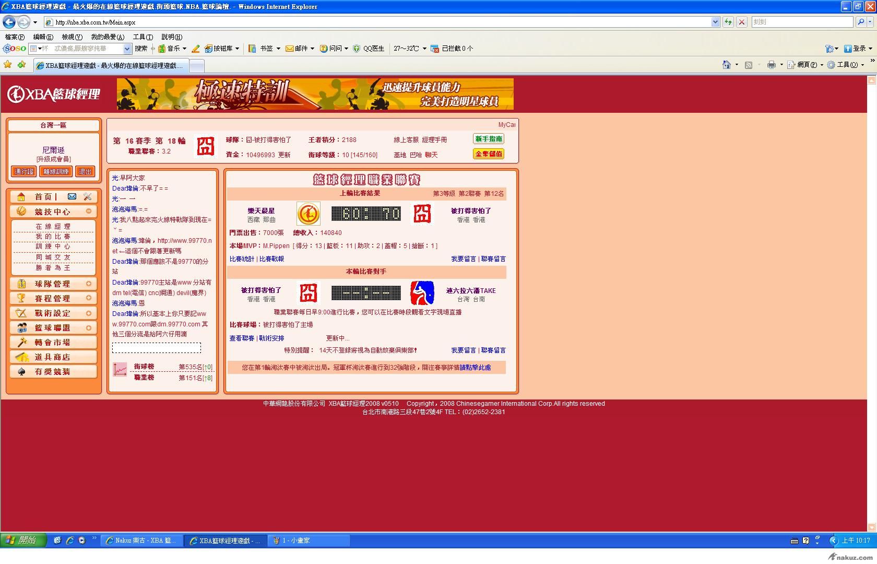
Task: Click the 已拦截 popup blocker toolbar item
Action: pyautogui.click(x=452, y=49)
